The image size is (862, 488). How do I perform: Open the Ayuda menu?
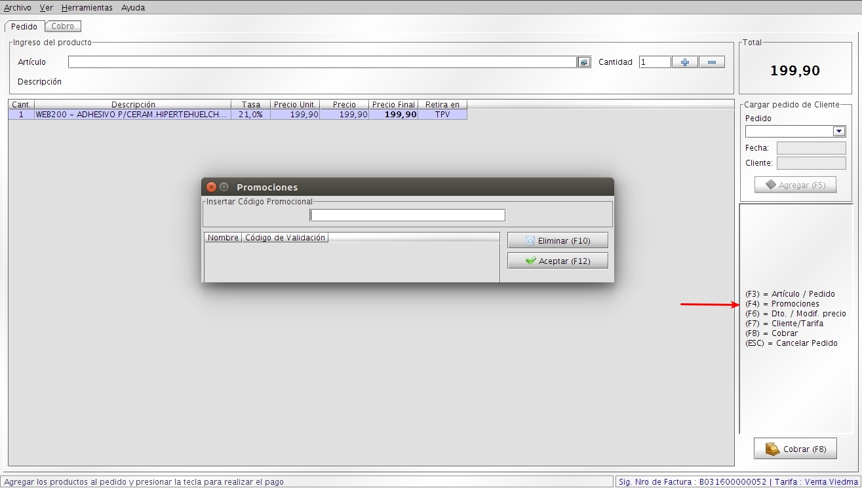coord(133,8)
